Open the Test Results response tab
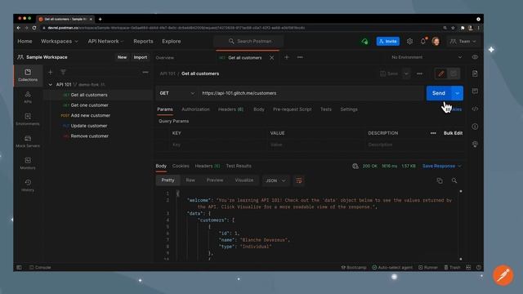 pos(239,166)
